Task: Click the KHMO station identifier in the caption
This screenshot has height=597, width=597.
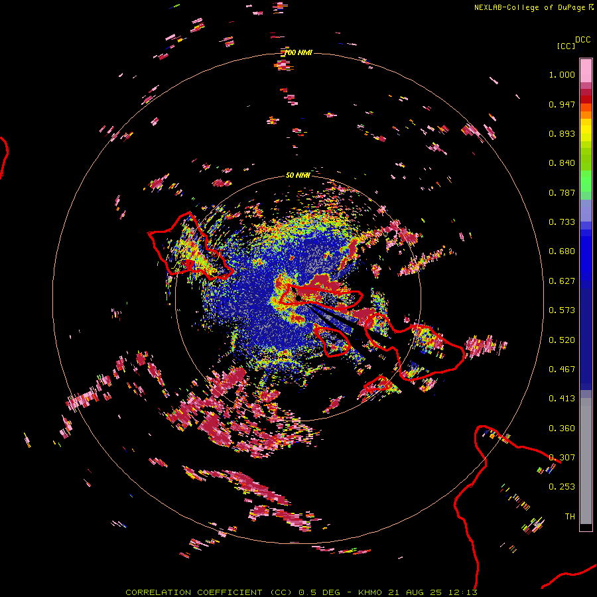Action: coord(370,592)
